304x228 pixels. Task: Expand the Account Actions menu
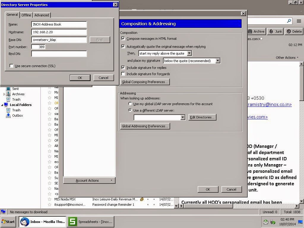tap(89, 180)
